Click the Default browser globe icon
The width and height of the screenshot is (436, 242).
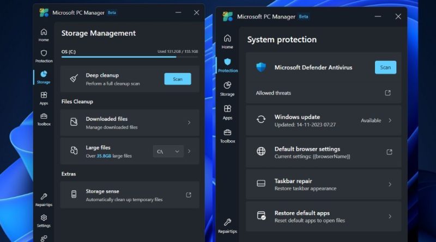(261, 151)
